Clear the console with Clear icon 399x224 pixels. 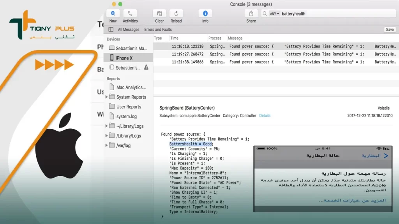point(159,14)
